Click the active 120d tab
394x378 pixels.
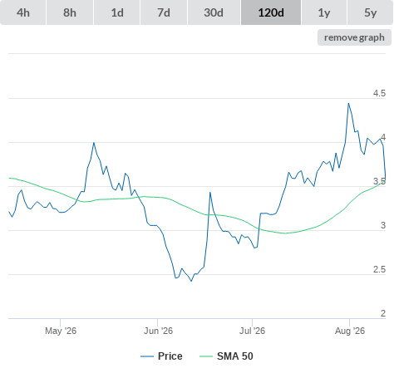[271, 12]
